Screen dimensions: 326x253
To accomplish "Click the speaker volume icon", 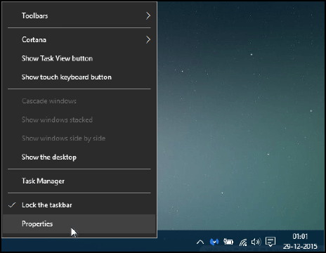I will point(256,242).
